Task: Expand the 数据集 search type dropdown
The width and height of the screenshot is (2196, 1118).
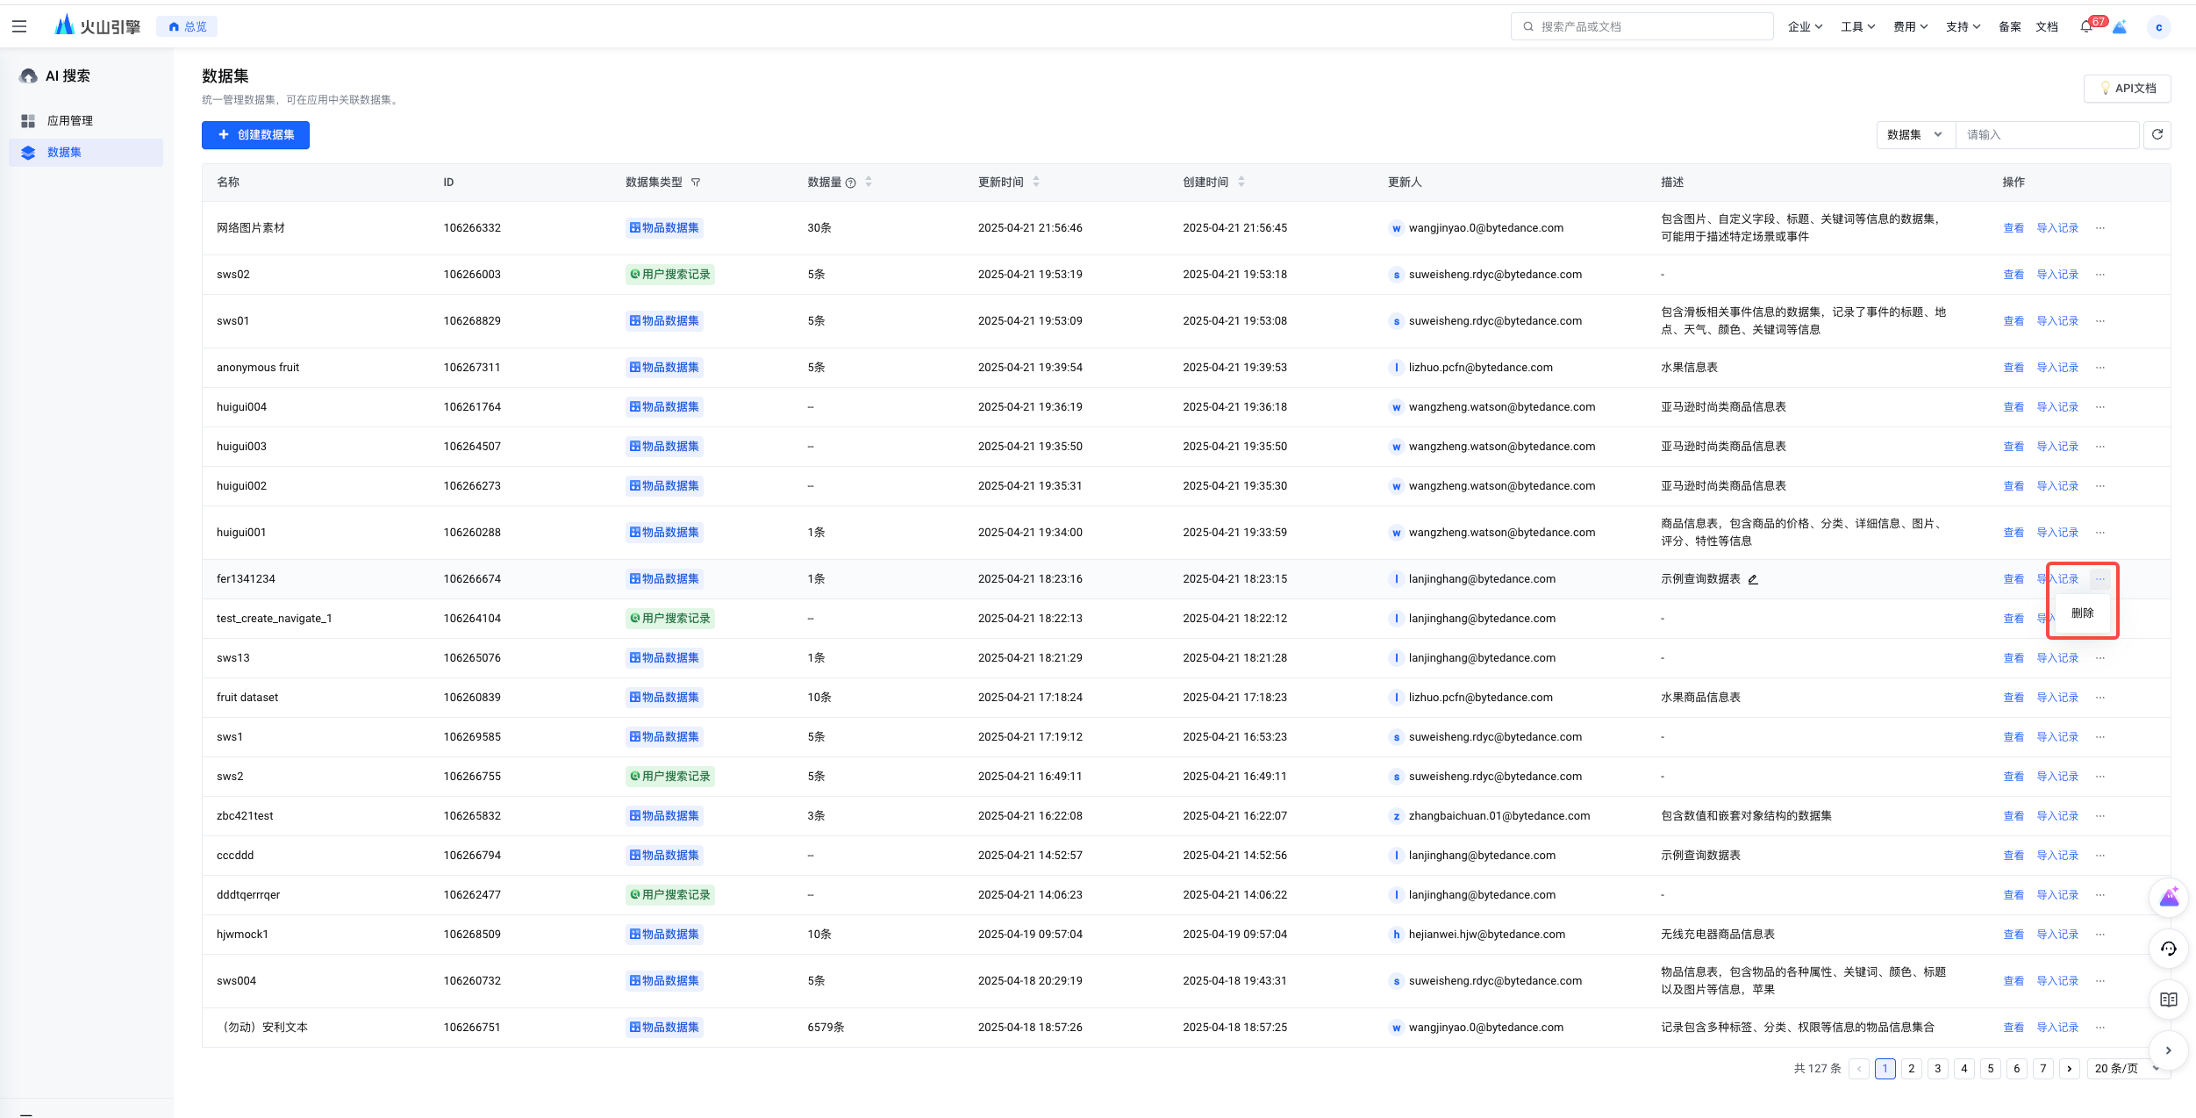Action: click(1914, 134)
